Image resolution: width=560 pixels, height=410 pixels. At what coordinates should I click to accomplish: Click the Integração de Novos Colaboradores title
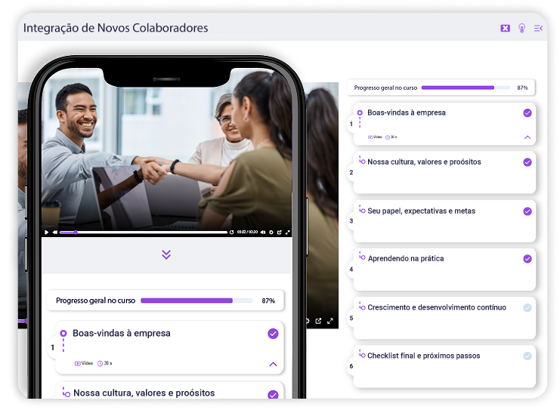click(116, 28)
